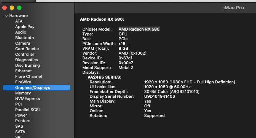
Task: Open the SAS section
Action: pyautogui.click(x=19, y=126)
